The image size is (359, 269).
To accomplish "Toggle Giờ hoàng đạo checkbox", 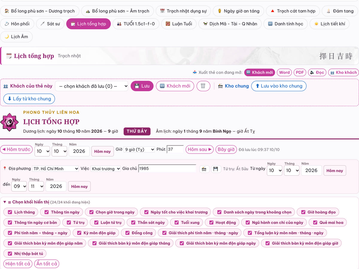I will click(303, 212).
